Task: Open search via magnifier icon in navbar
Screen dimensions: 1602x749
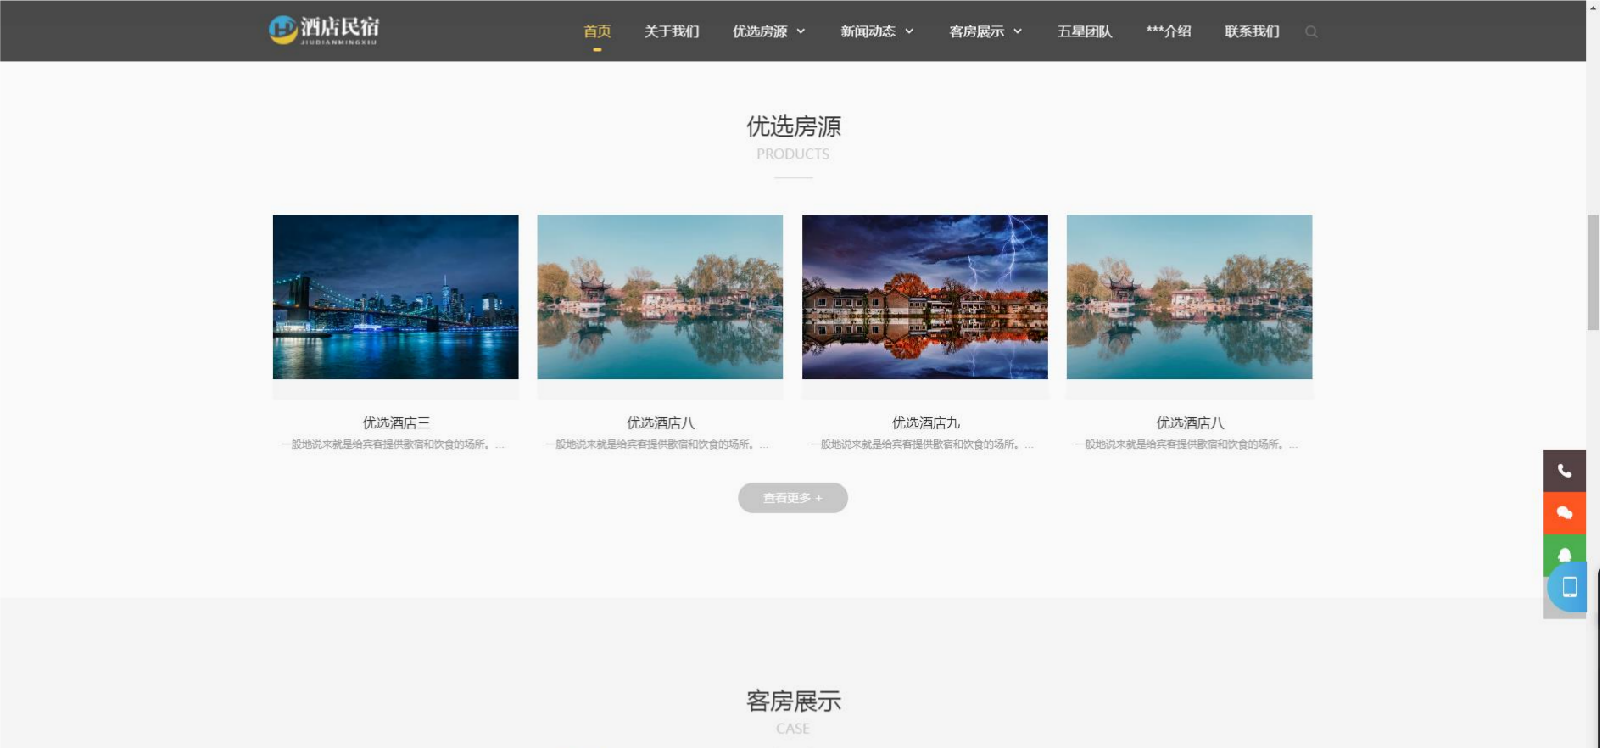Action: (1310, 32)
